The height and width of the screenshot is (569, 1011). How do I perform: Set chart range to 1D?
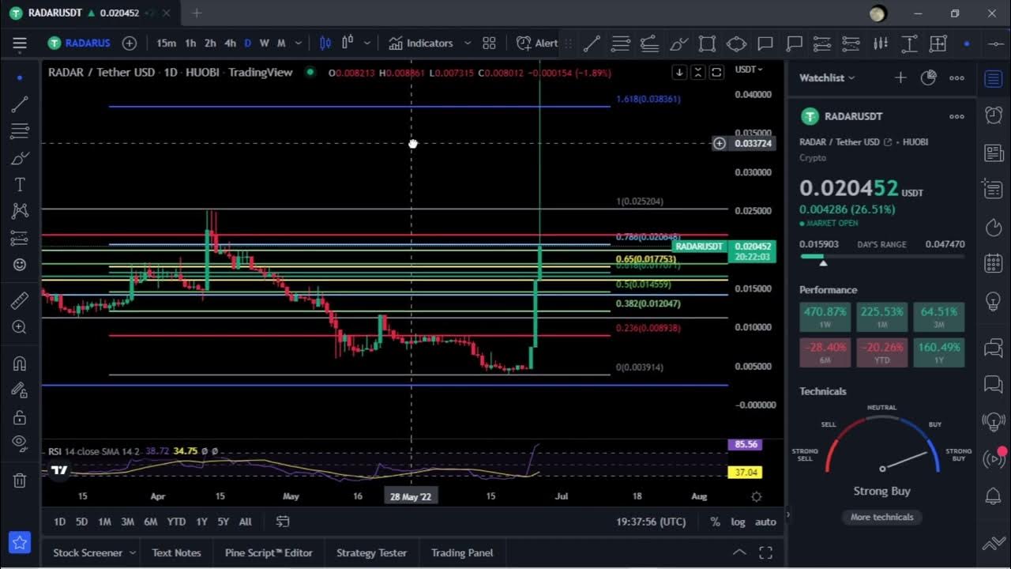point(59,522)
